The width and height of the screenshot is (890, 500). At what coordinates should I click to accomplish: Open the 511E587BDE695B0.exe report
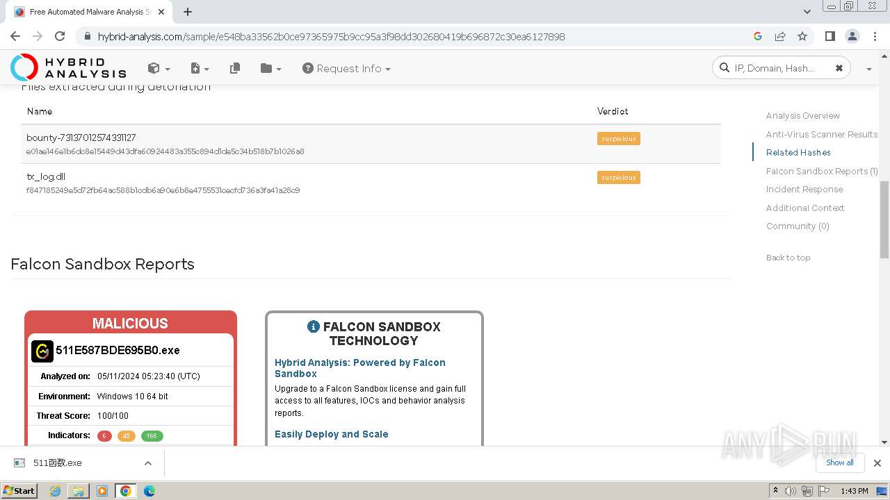pos(118,351)
